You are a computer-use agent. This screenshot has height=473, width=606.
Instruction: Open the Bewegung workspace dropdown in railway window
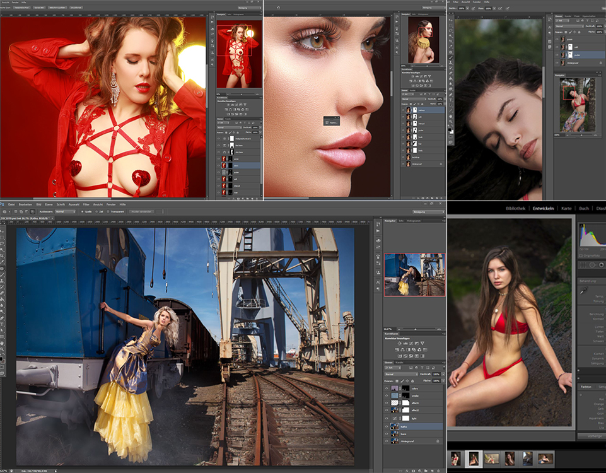(x=429, y=212)
